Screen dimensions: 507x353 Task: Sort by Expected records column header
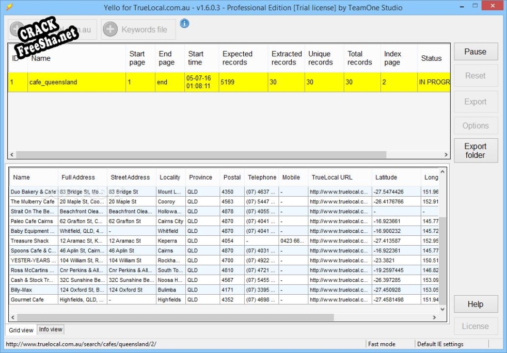click(237, 58)
